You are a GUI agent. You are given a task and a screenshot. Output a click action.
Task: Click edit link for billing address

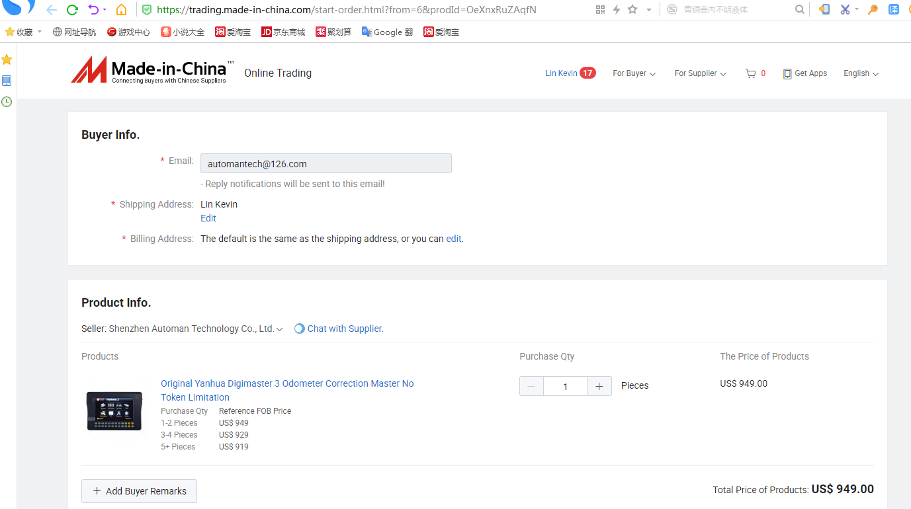[x=454, y=239]
